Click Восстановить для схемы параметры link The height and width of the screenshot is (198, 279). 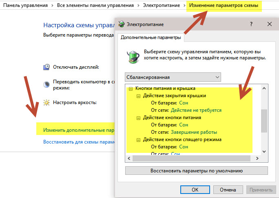tap(79, 142)
